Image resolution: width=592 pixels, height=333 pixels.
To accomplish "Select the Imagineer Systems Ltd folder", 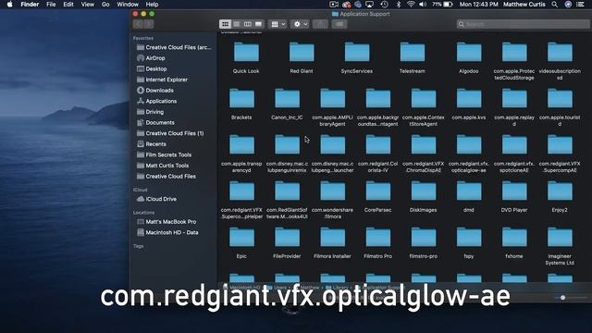I will [560, 239].
